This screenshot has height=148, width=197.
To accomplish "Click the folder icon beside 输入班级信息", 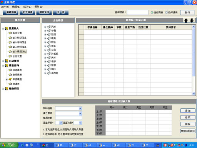I will click(x=10, y=38).
